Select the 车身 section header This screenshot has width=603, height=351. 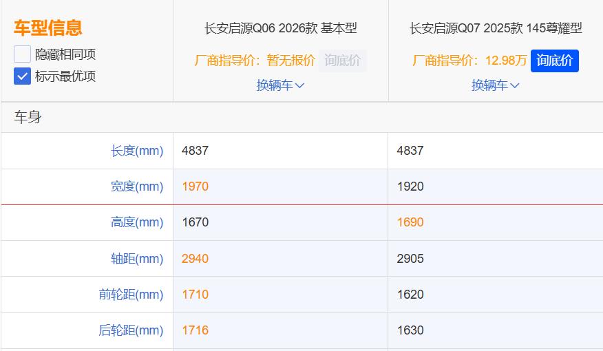pyautogui.click(x=28, y=117)
